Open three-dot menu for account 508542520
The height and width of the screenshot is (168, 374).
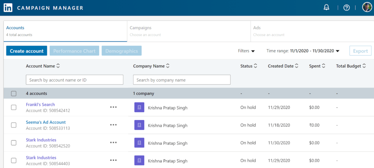point(113,142)
